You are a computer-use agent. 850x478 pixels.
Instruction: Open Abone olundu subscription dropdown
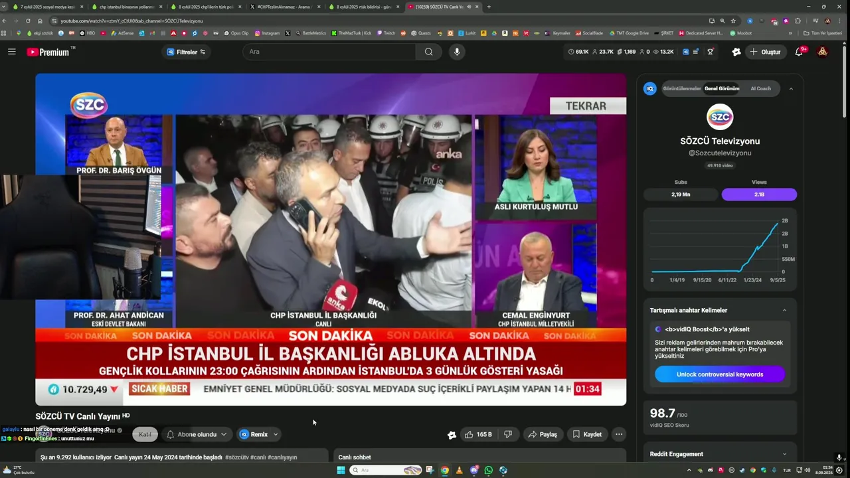click(x=197, y=434)
